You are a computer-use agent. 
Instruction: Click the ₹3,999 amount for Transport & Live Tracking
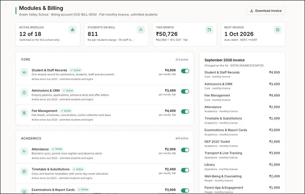(274, 153)
